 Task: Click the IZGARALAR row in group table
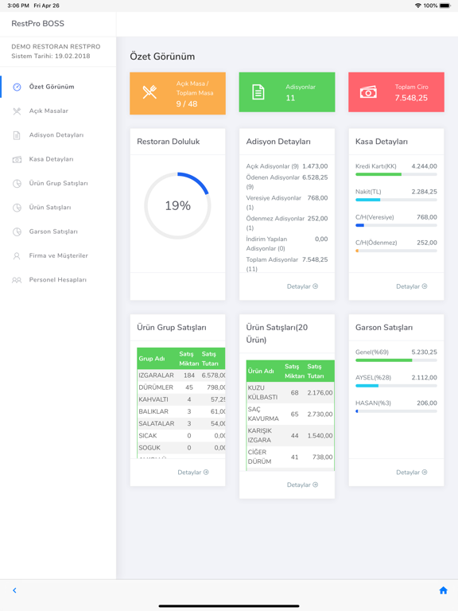pos(181,376)
